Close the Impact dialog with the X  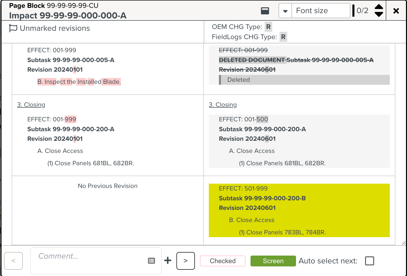tap(396, 11)
